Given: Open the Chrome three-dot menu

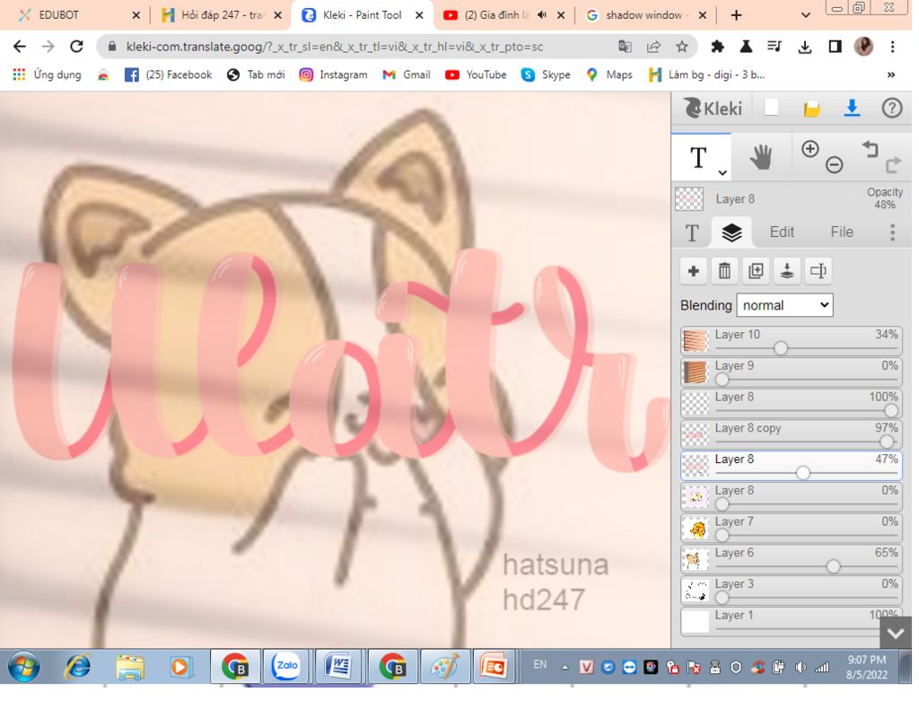Looking at the screenshot, I should point(892,47).
